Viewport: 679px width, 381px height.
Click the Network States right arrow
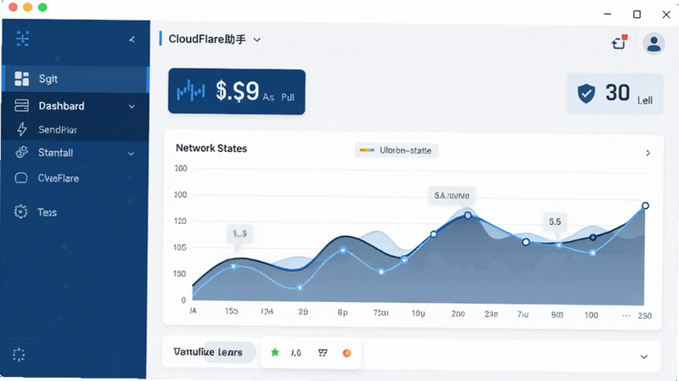tap(648, 153)
